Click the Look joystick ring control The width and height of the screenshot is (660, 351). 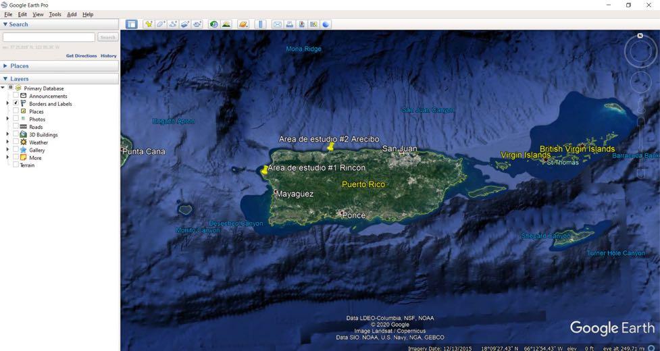click(640, 52)
